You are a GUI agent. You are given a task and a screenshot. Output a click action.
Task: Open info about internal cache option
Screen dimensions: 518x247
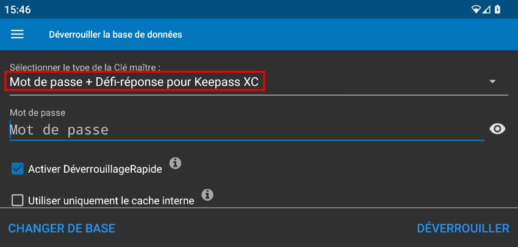(207, 195)
